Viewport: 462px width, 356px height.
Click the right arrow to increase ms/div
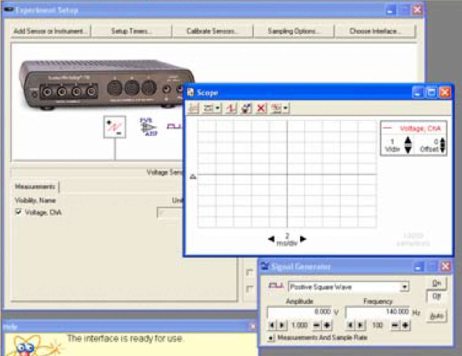tap(303, 239)
